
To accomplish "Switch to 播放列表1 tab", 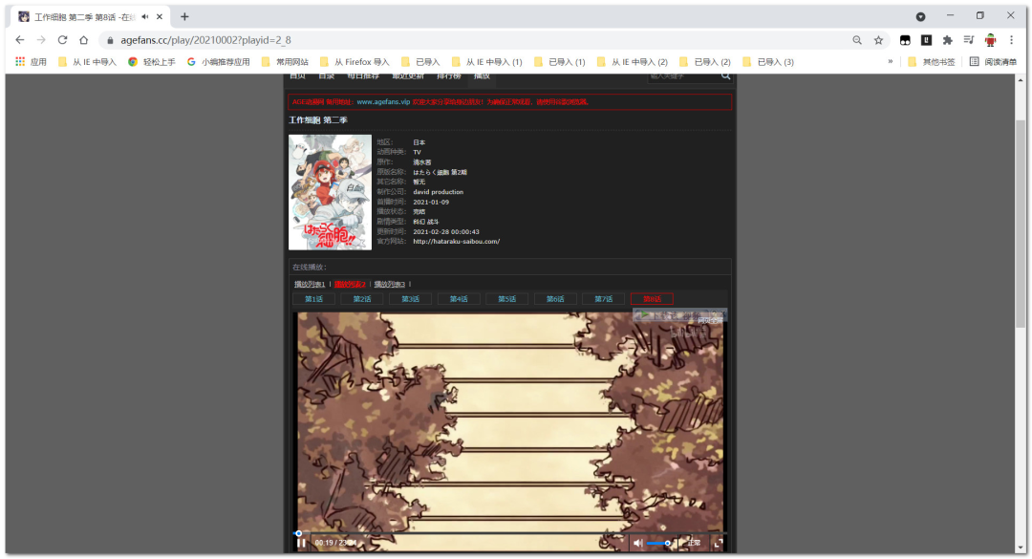I will point(310,284).
